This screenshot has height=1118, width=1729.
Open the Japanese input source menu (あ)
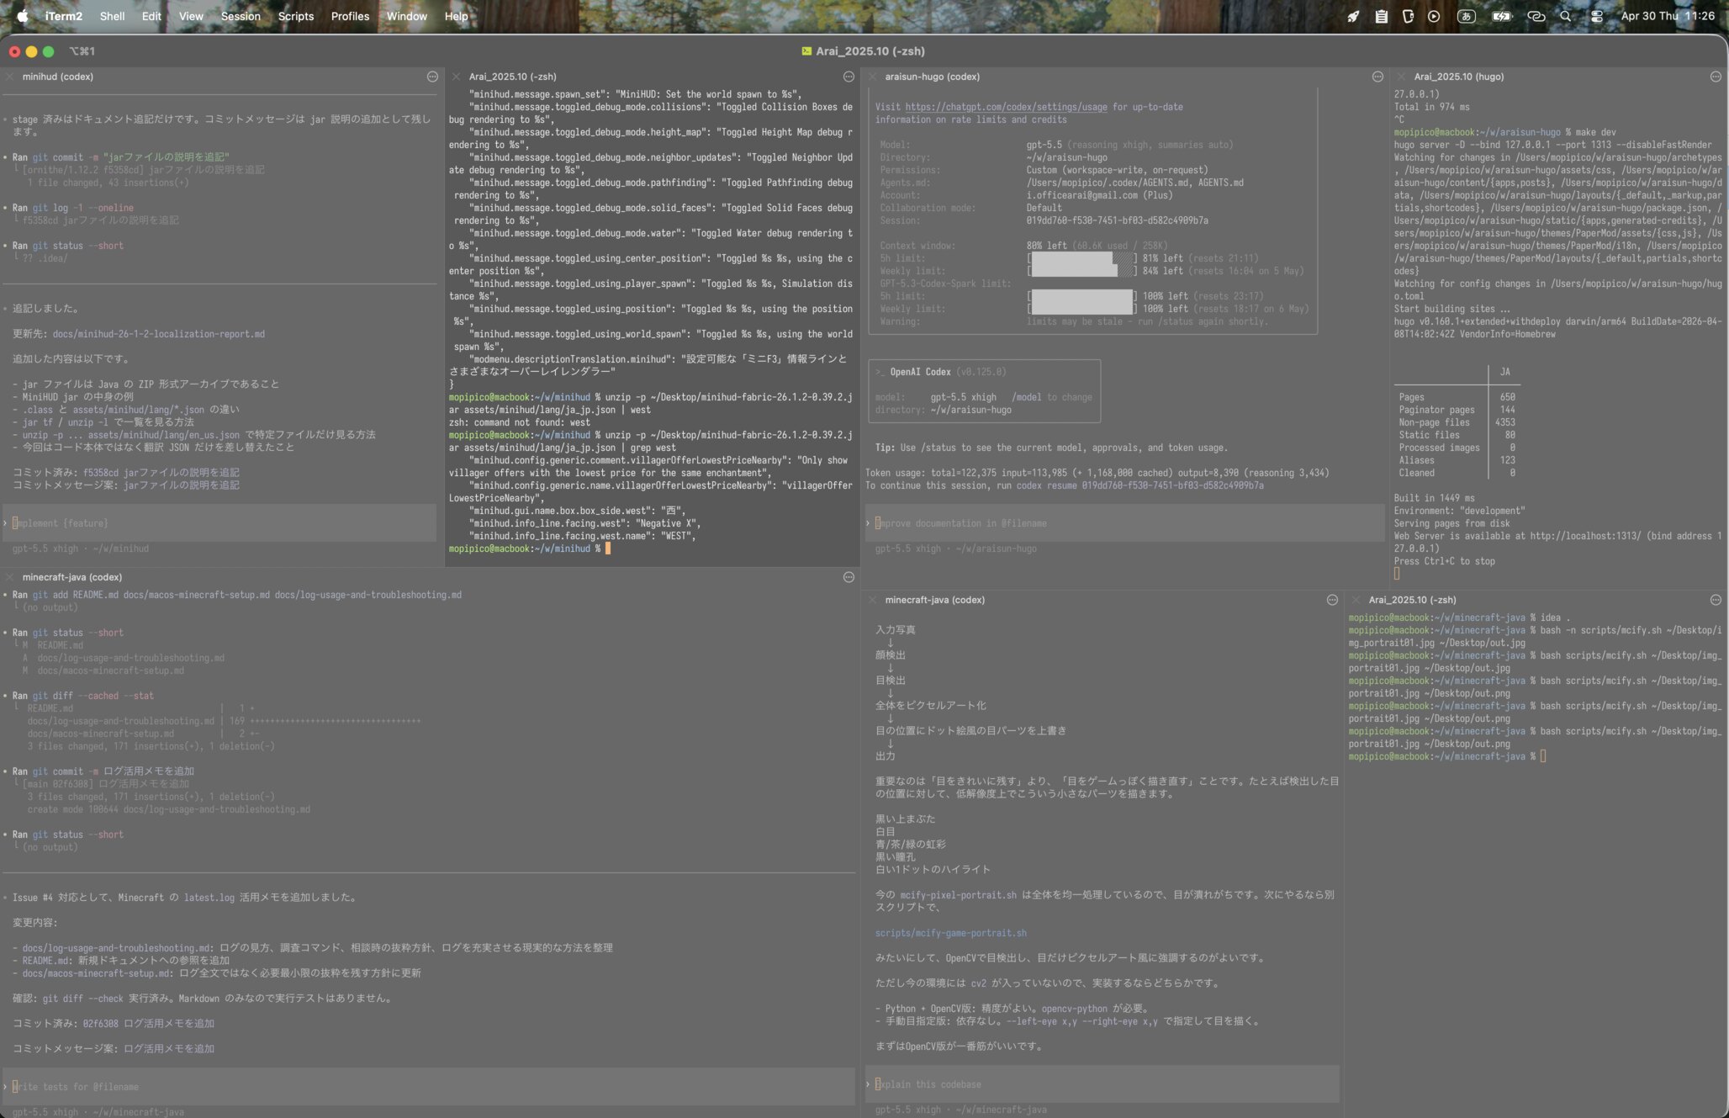click(1467, 16)
